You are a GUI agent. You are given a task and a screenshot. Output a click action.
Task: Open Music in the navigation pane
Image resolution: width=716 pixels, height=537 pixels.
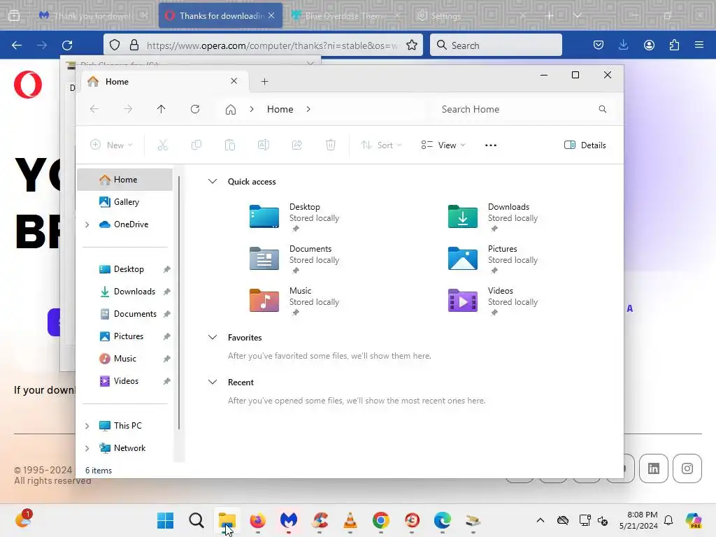[x=124, y=359]
